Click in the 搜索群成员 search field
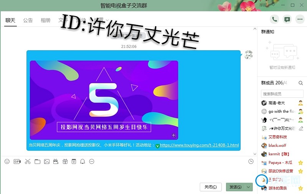The width and height of the screenshot is (307, 194). pos(282,94)
